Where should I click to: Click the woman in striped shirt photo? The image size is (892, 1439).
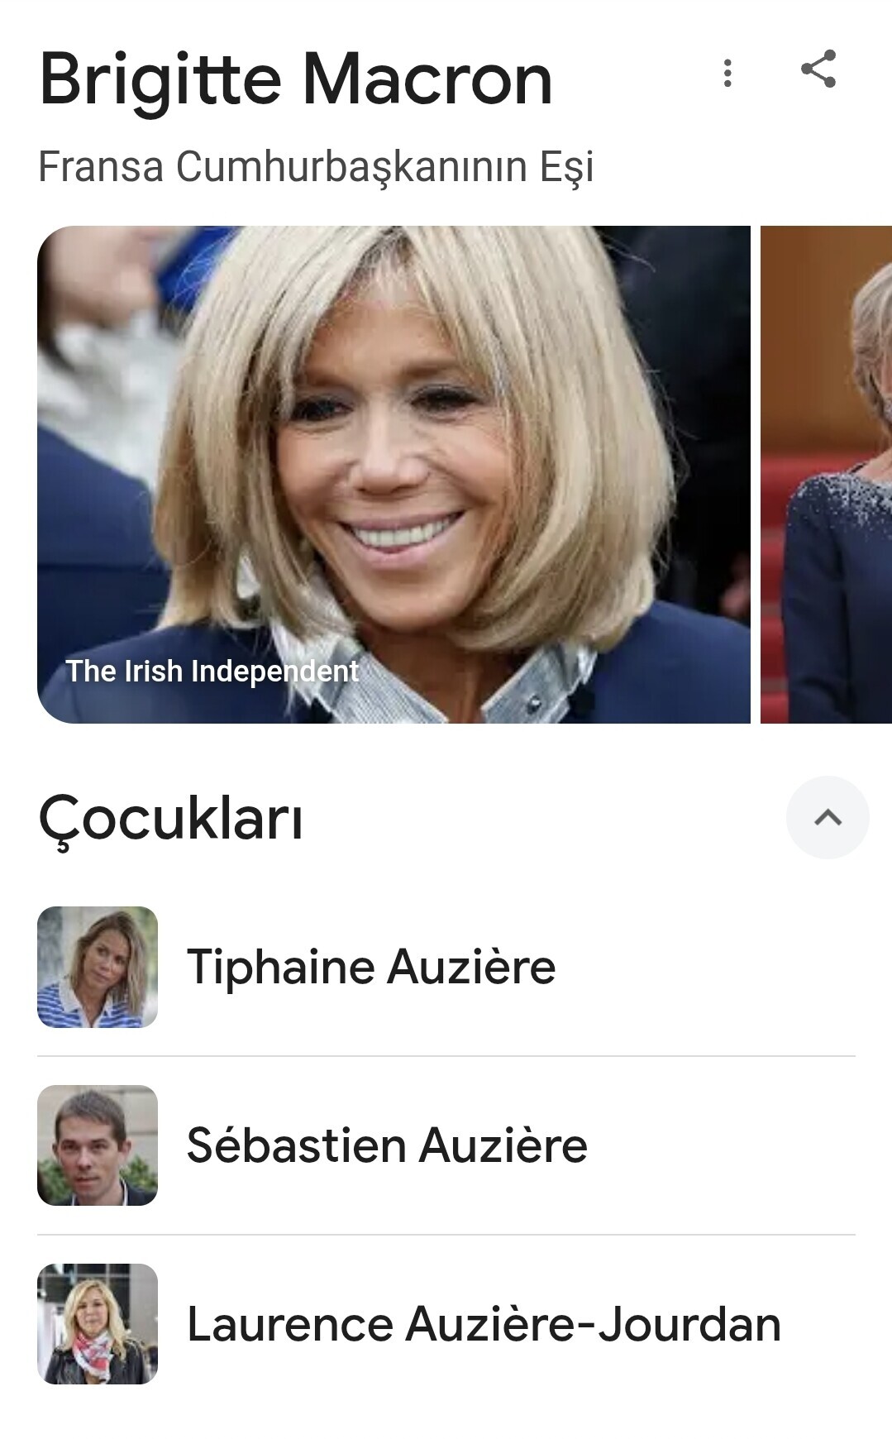(98, 967)
